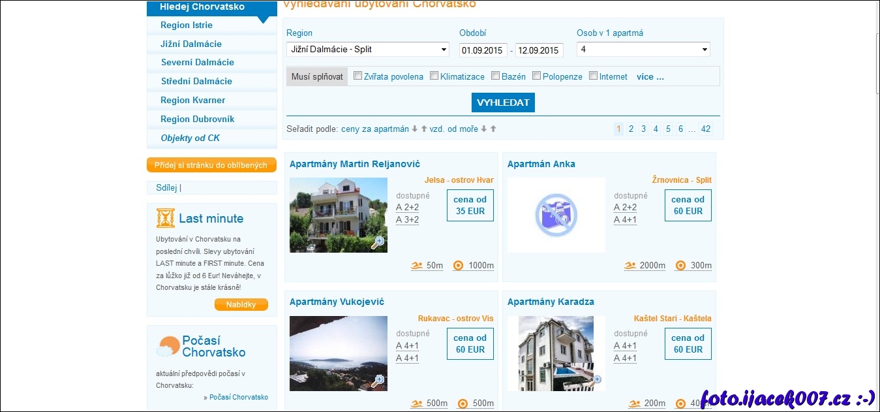
Task: Expand the Osob v 1 apartmá dropdown
Action: coord(643,50)
